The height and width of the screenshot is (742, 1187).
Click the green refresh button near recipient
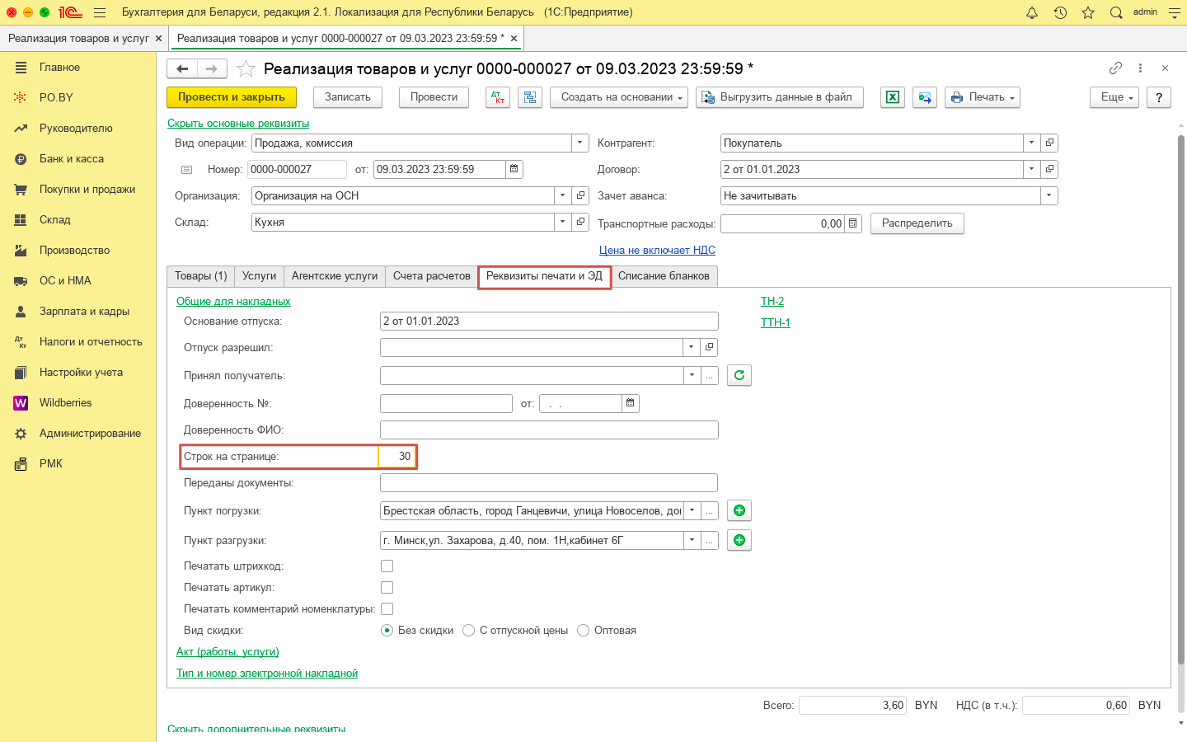tap(739, 376)
